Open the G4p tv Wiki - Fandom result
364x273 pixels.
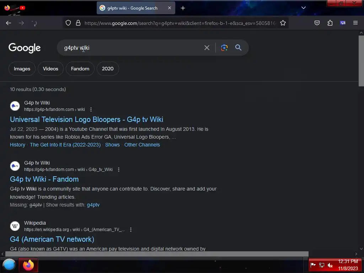coord(44,179)
